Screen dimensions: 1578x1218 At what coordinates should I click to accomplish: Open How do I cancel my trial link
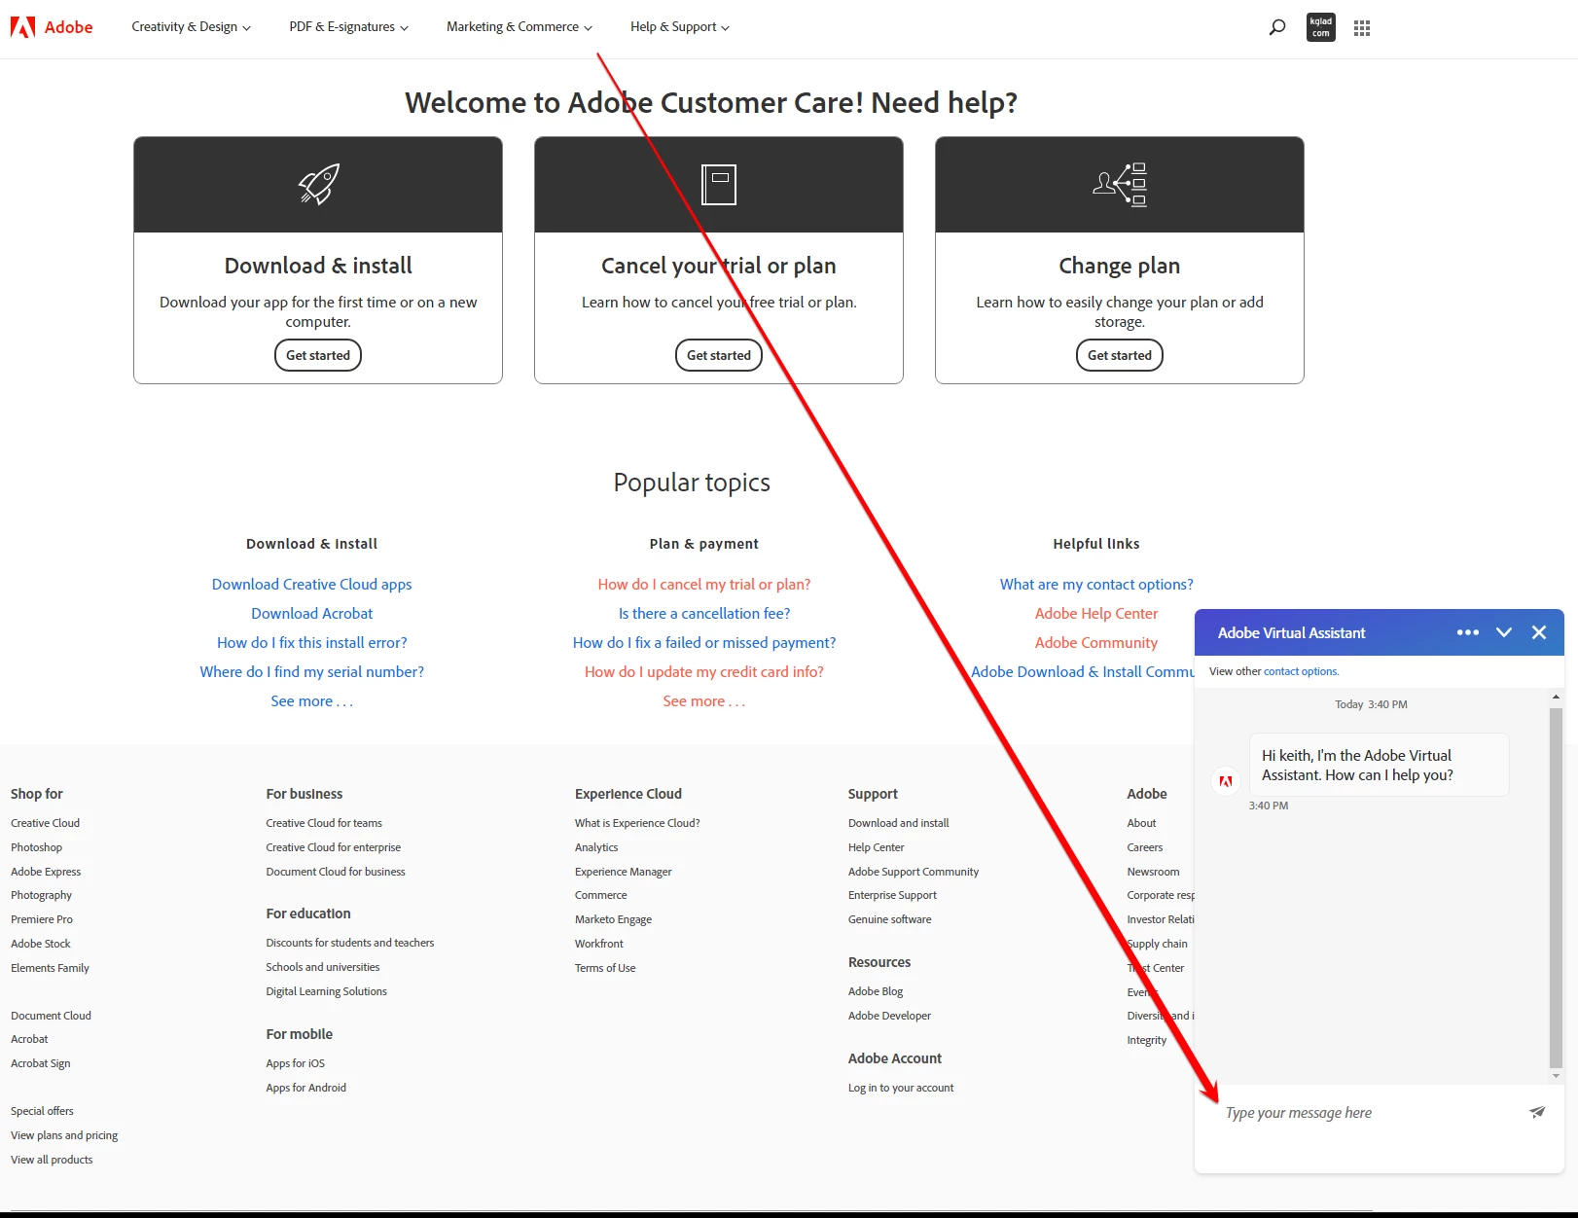(x=704, y=585)
